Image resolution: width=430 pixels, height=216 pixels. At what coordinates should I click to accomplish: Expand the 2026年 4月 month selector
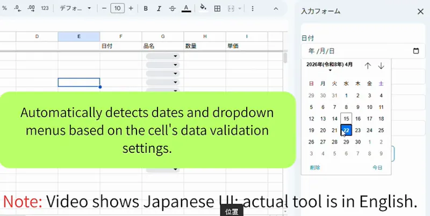329,66
